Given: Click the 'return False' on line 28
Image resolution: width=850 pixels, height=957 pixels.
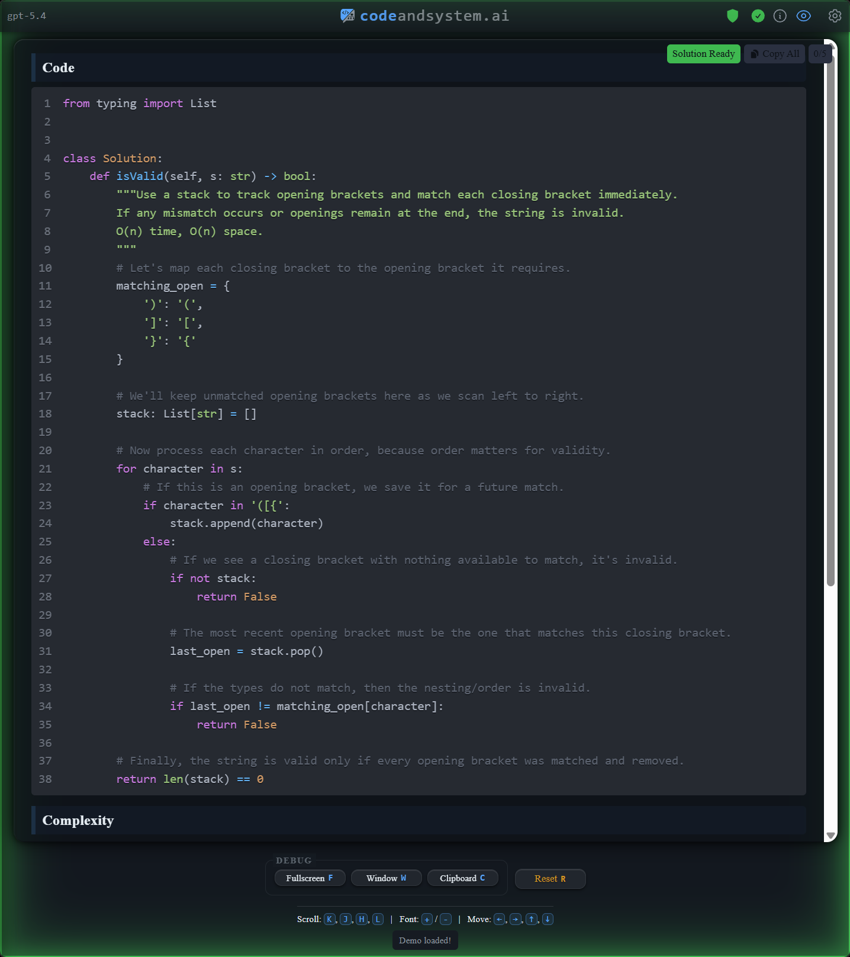Looking at the screenshot, I should (237, 597).
